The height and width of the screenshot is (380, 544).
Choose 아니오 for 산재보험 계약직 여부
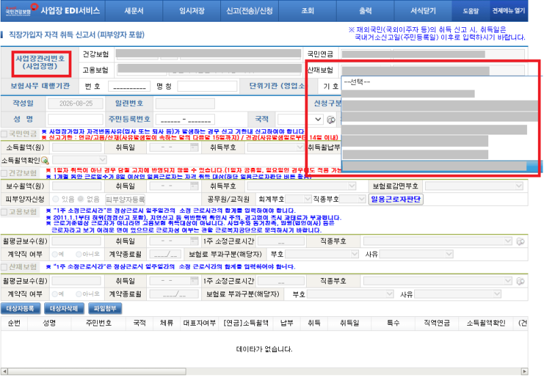point(79,294)
